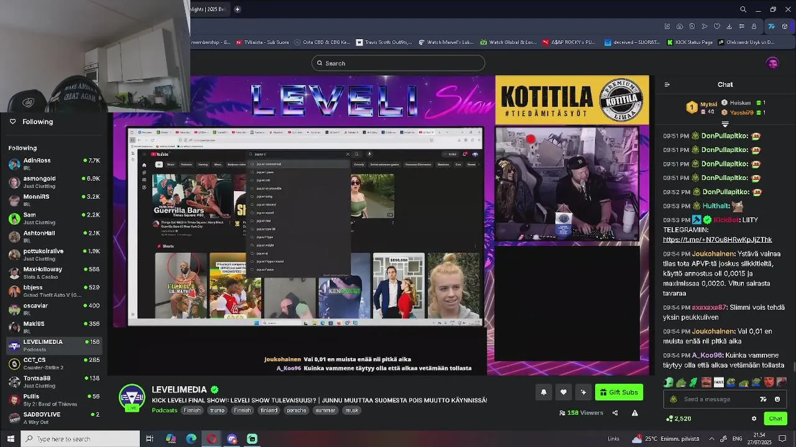Click the LEVELIMEDIA channel avatar with LIVE badge

tap(132, 398)
